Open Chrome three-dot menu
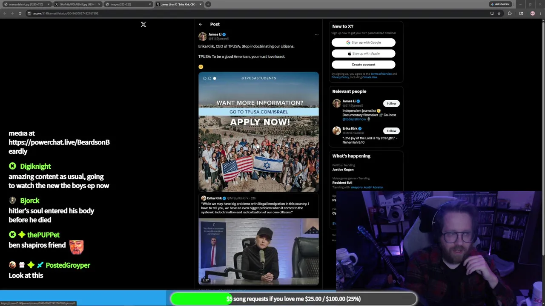The image size is (545, 306). (540, 13)
